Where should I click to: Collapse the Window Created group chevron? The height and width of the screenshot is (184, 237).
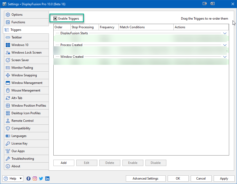(225, 57)
